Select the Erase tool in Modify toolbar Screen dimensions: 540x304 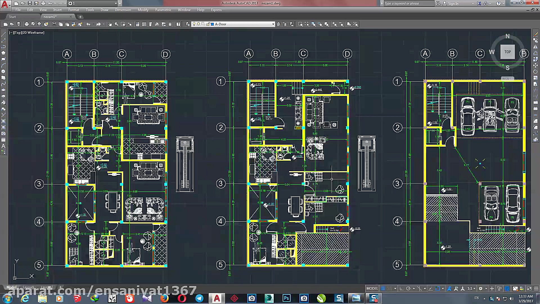(535, 34)
